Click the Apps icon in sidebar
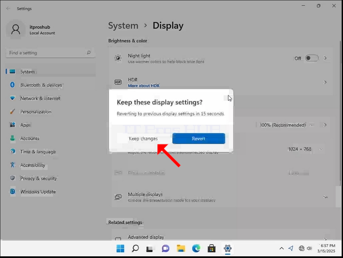 (12, 125)
